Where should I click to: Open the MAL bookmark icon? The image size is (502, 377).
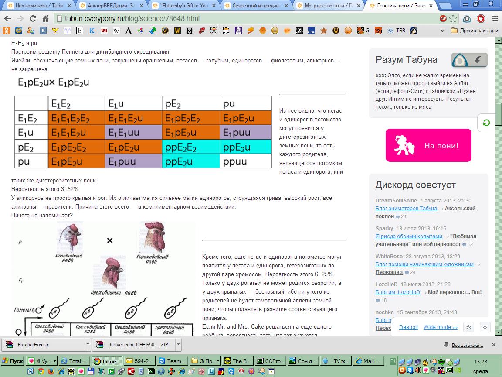(312, 31)
